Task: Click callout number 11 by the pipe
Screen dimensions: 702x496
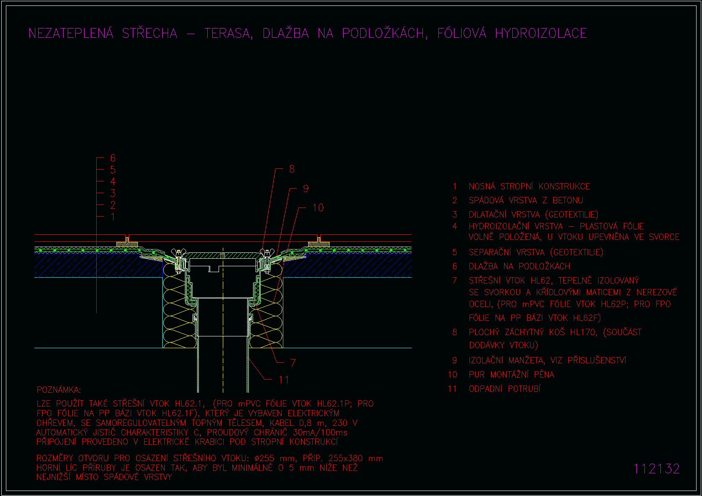Action: tap(284, 380)
